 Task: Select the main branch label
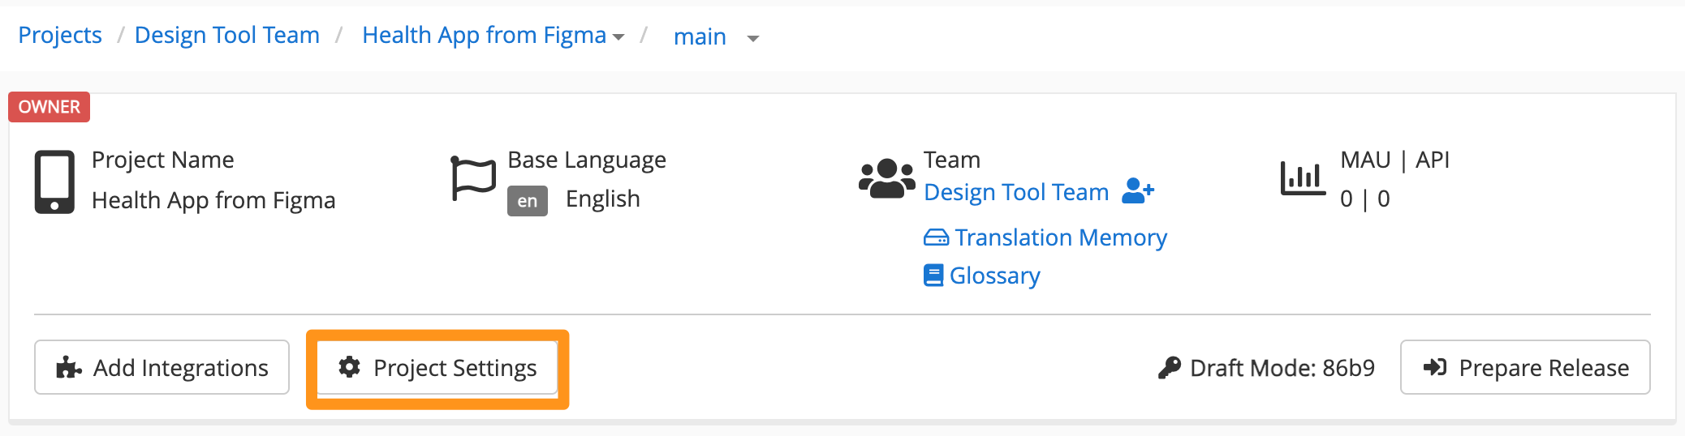[700, 36]
